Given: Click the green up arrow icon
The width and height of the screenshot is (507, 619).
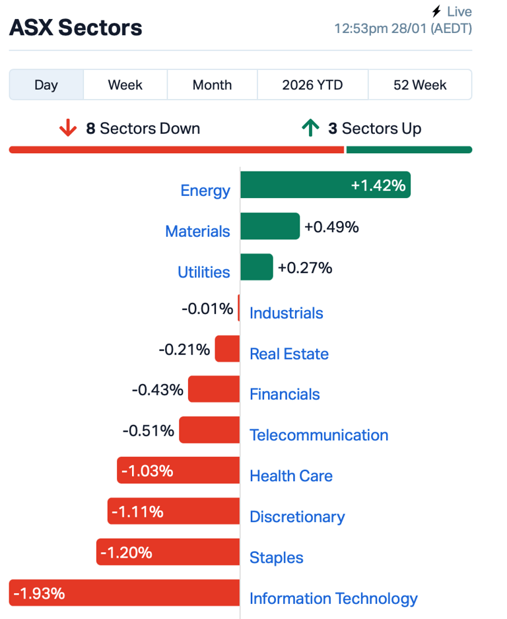Looking at the screenshot, I should 310,129.
